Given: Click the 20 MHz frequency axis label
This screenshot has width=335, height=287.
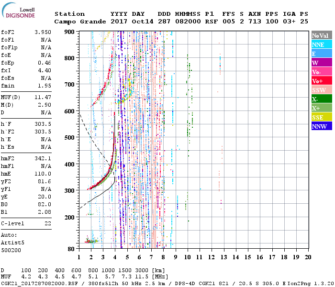Looking at the screenshot, I should point(309,257).
